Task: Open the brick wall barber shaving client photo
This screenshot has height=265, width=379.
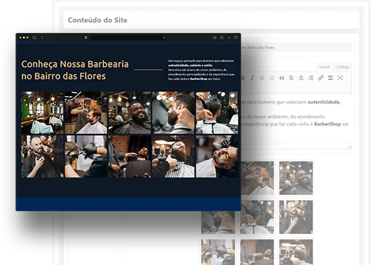Action: [130, 156]
